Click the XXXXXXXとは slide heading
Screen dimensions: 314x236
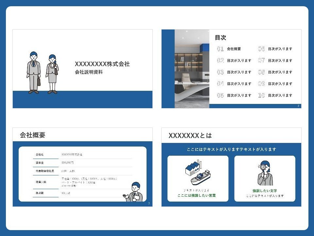[x=190, y=136]
